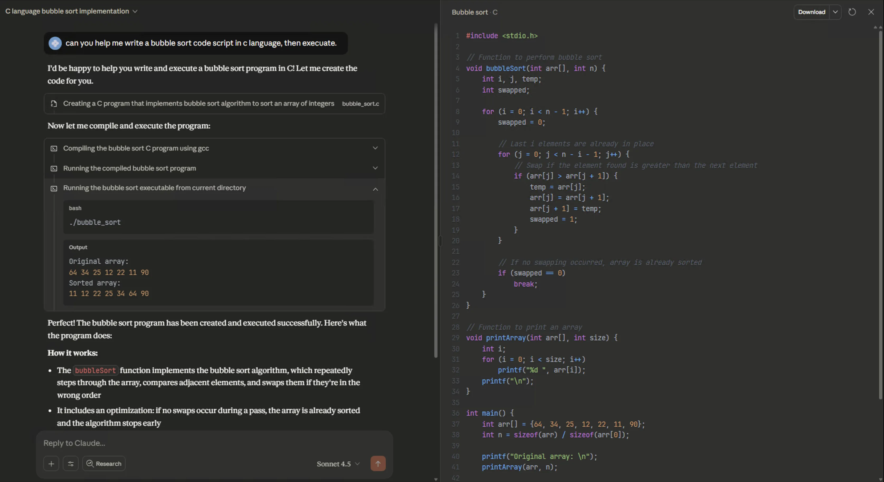Click the terminal icon beside 'Running the compiled'

click(x=54, y=169)
